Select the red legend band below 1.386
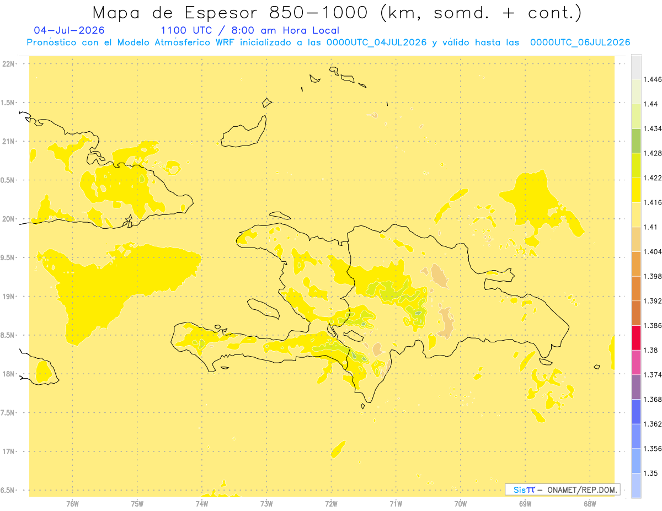662x511 pixels. coord(636,338)
